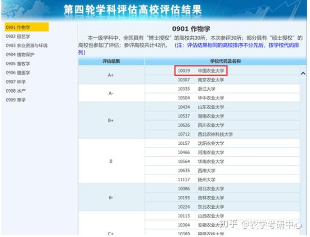Click the 0901 作物学 page heading
The height and width of the screenshot is (237, 310).
191,29
